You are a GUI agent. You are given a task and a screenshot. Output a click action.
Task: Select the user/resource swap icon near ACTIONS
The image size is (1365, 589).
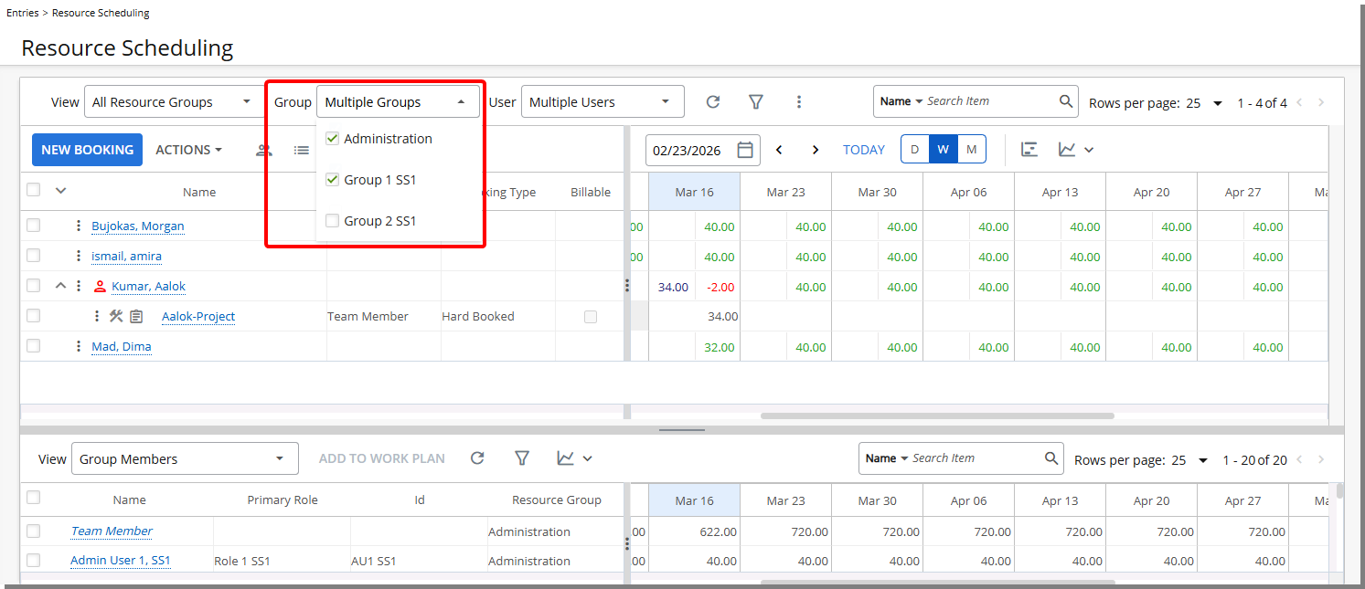click(264, 149)
